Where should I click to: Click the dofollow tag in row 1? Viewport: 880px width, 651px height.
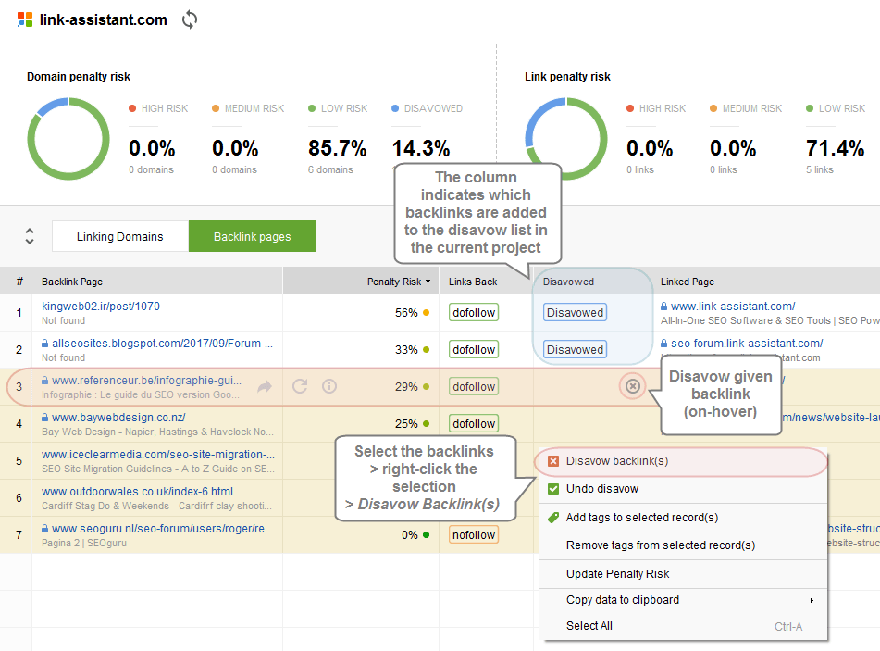click(x=474, y=312)
